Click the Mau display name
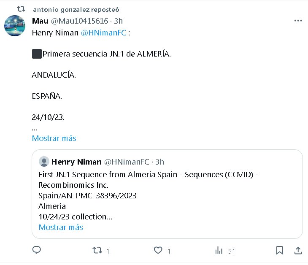Screen dimensions: 308x265 (40, 21)
